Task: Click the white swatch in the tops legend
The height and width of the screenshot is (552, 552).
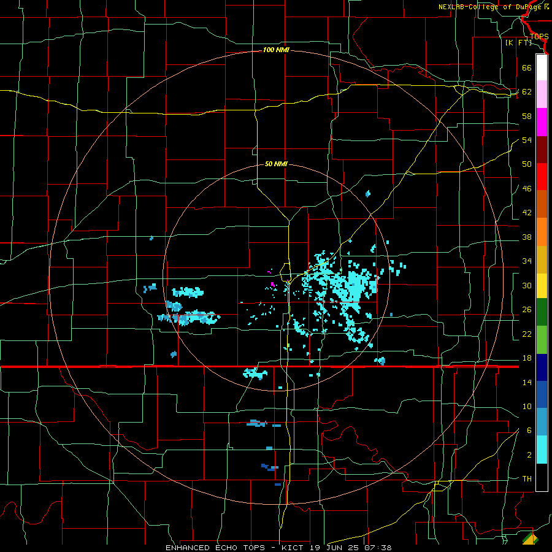Action: coord(542,67)
